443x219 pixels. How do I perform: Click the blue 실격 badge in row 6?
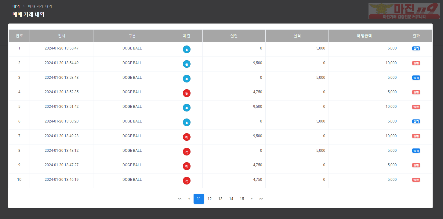point(416,121)
